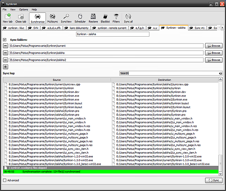Open the View menu

coord(13,9)
